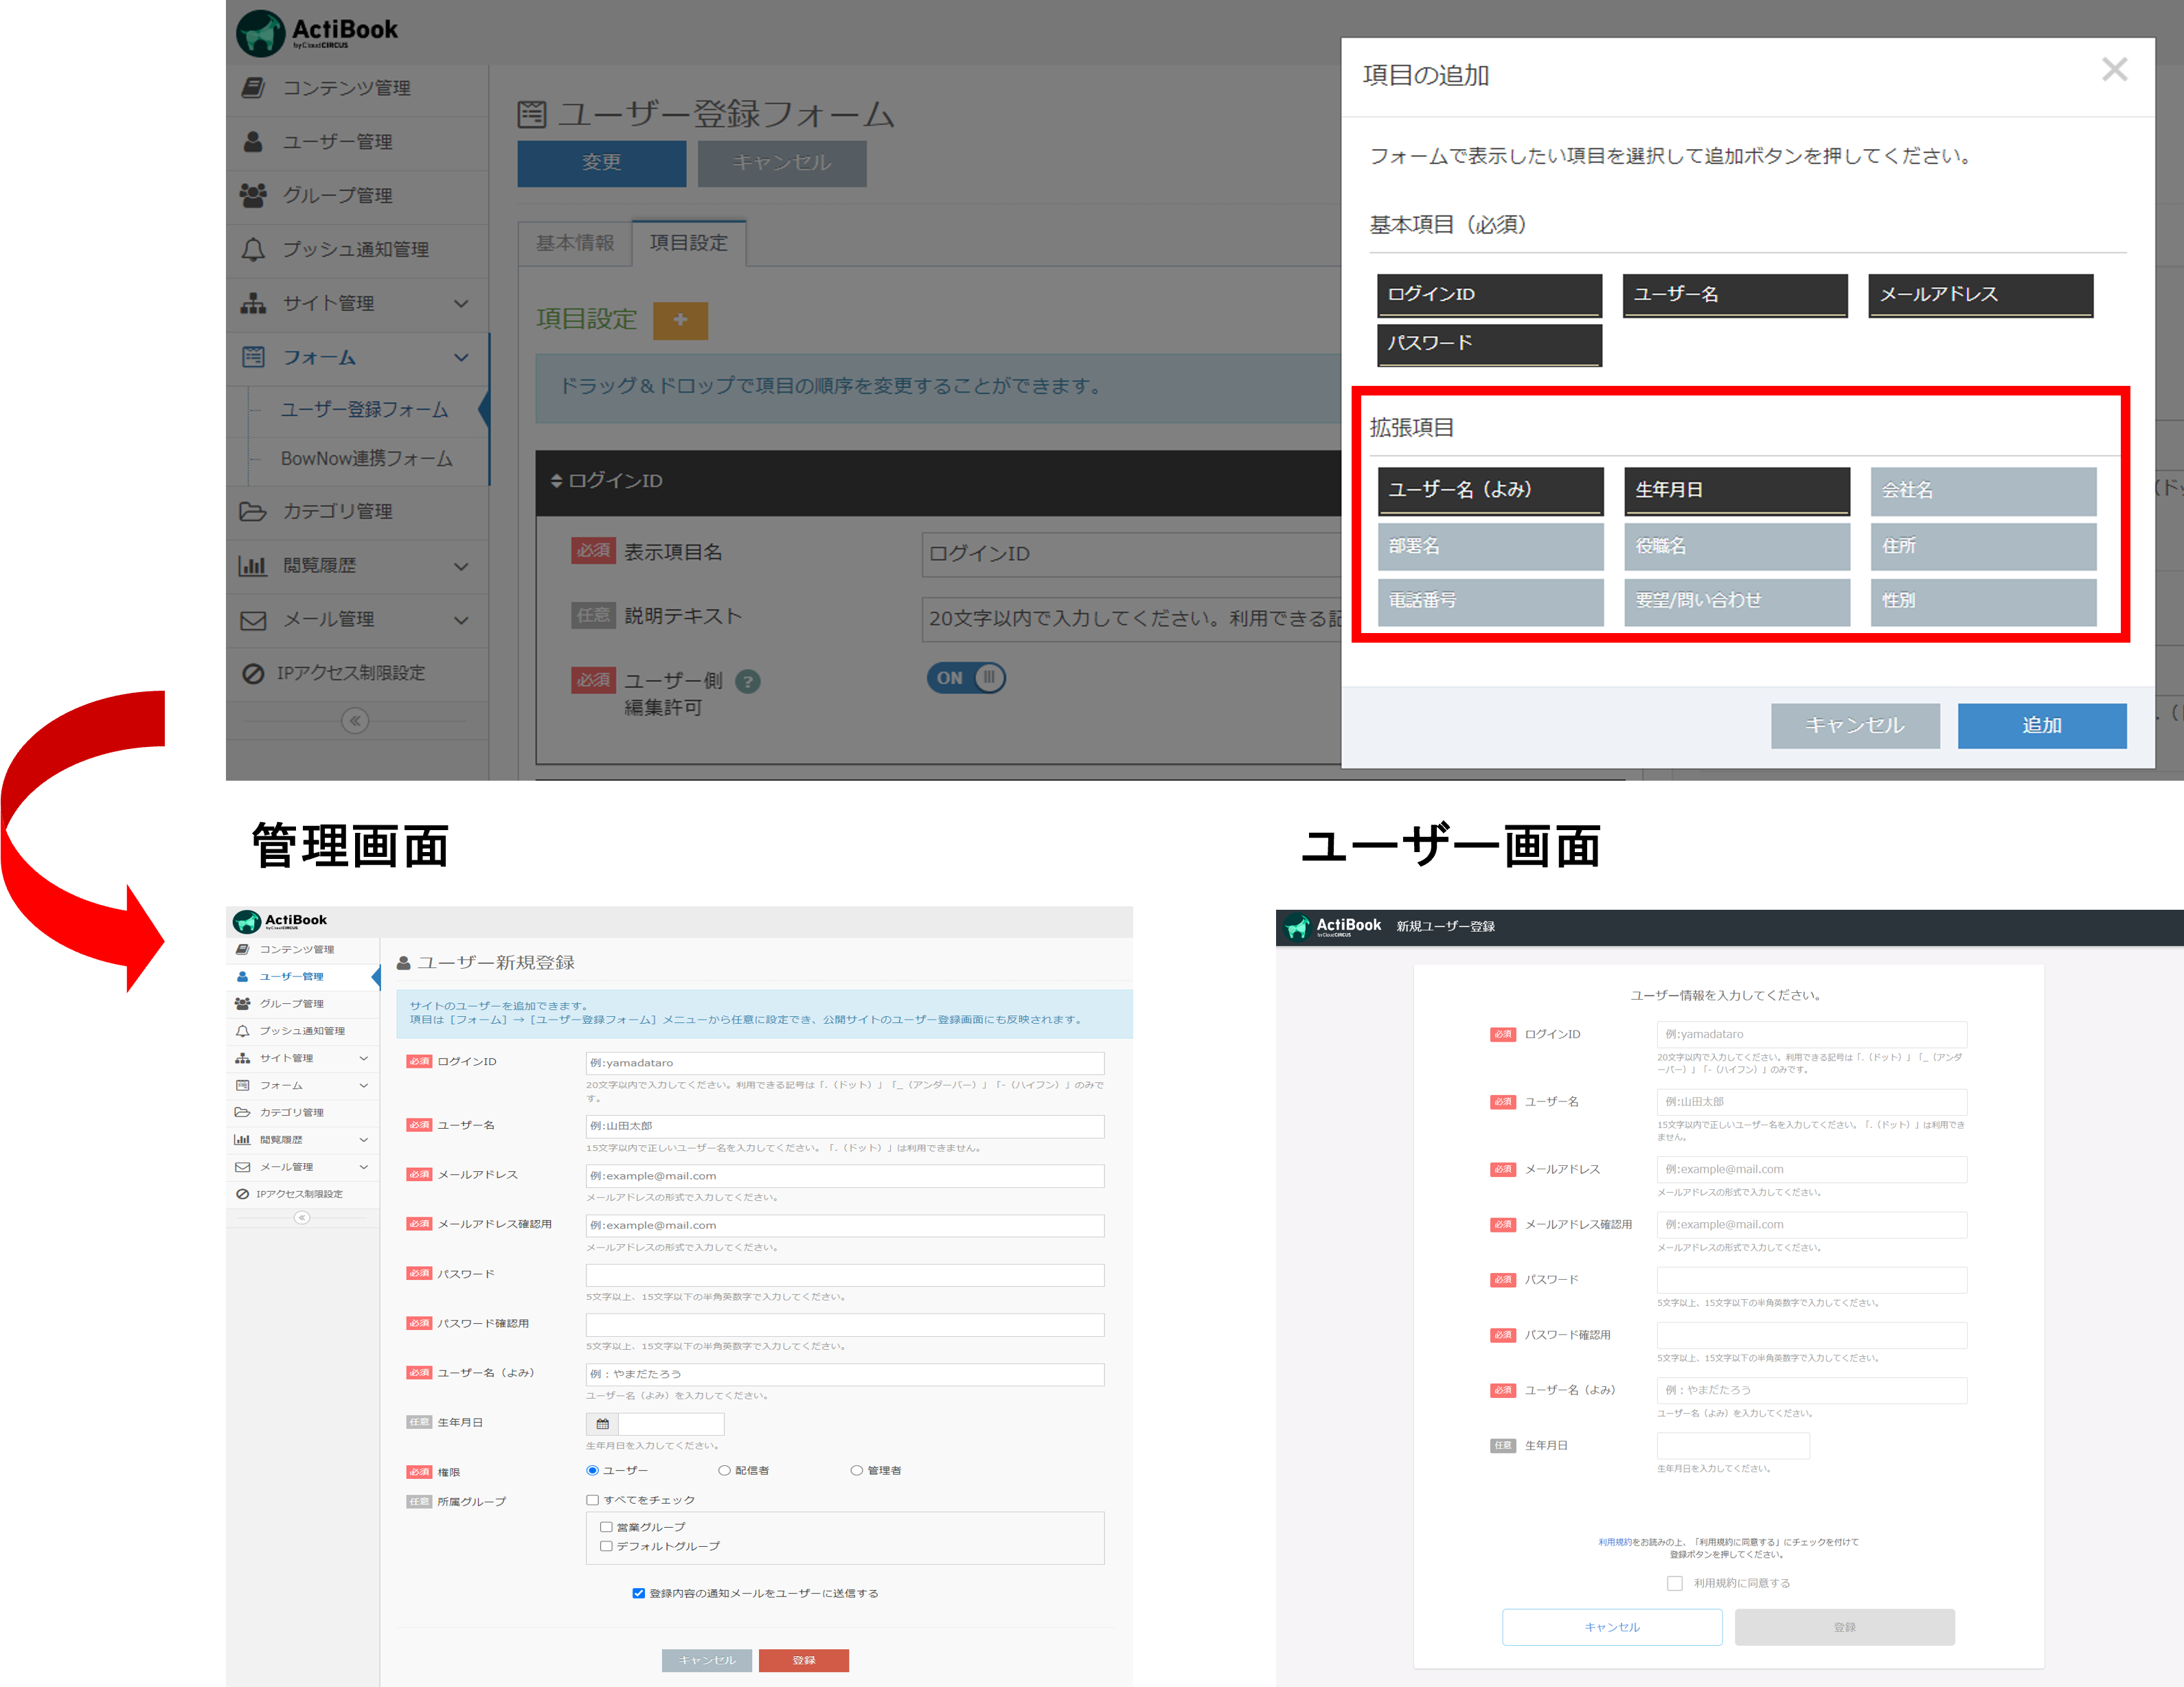Click 閲覧履歴 bar chart icon in top sidebar
2184x1687 pixels.
tap(253, 565)
